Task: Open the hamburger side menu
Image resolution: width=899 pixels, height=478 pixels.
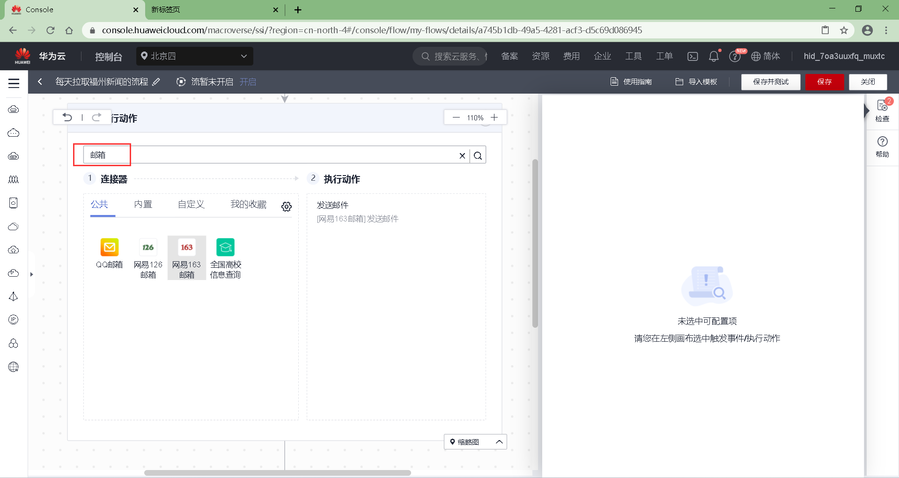Action: pyautogui.click(x=14, y=83)
